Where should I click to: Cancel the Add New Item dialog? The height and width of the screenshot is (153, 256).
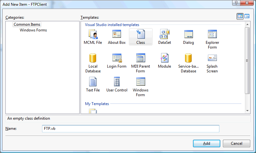point(236,143)
